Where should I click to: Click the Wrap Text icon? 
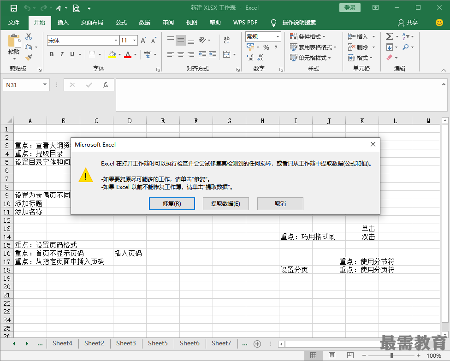click(x=227, y=40)
